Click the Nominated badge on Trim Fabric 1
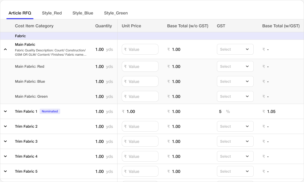The height and width of the screenshot is (182, 304). pos(50,111)
